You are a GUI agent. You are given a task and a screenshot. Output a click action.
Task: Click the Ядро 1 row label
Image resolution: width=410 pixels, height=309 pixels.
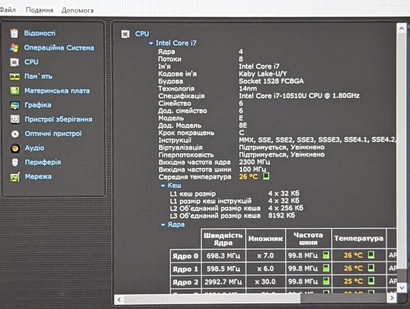click(x=185, y=269)
